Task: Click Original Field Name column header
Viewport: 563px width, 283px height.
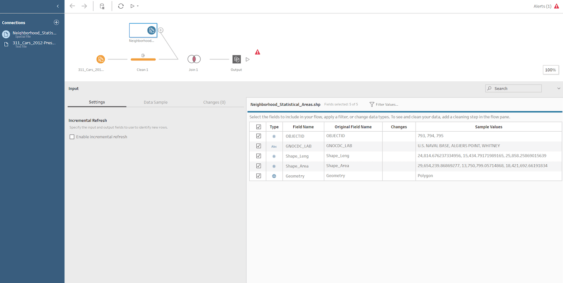Action: pyautogui.click(x=353, y=127)
